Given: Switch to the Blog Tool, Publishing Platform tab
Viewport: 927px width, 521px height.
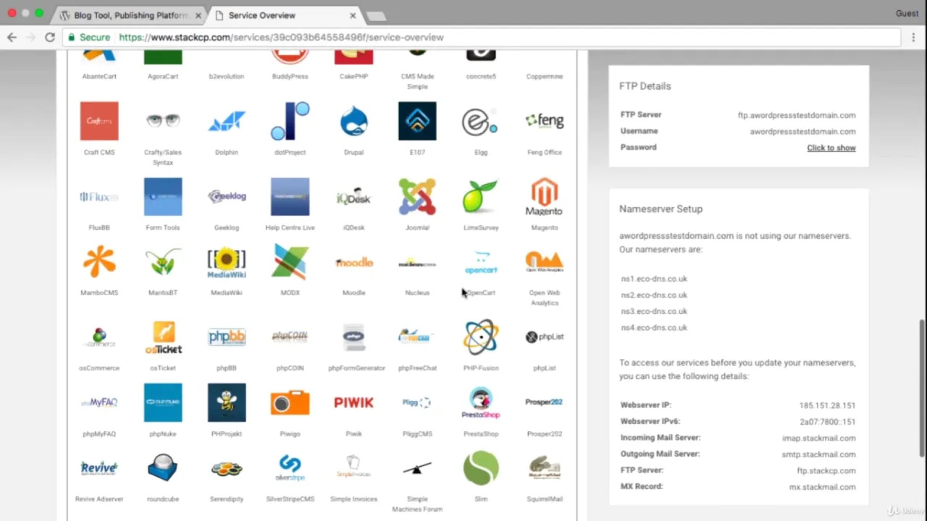Looking at the screenshot, I should click(130, 15).
